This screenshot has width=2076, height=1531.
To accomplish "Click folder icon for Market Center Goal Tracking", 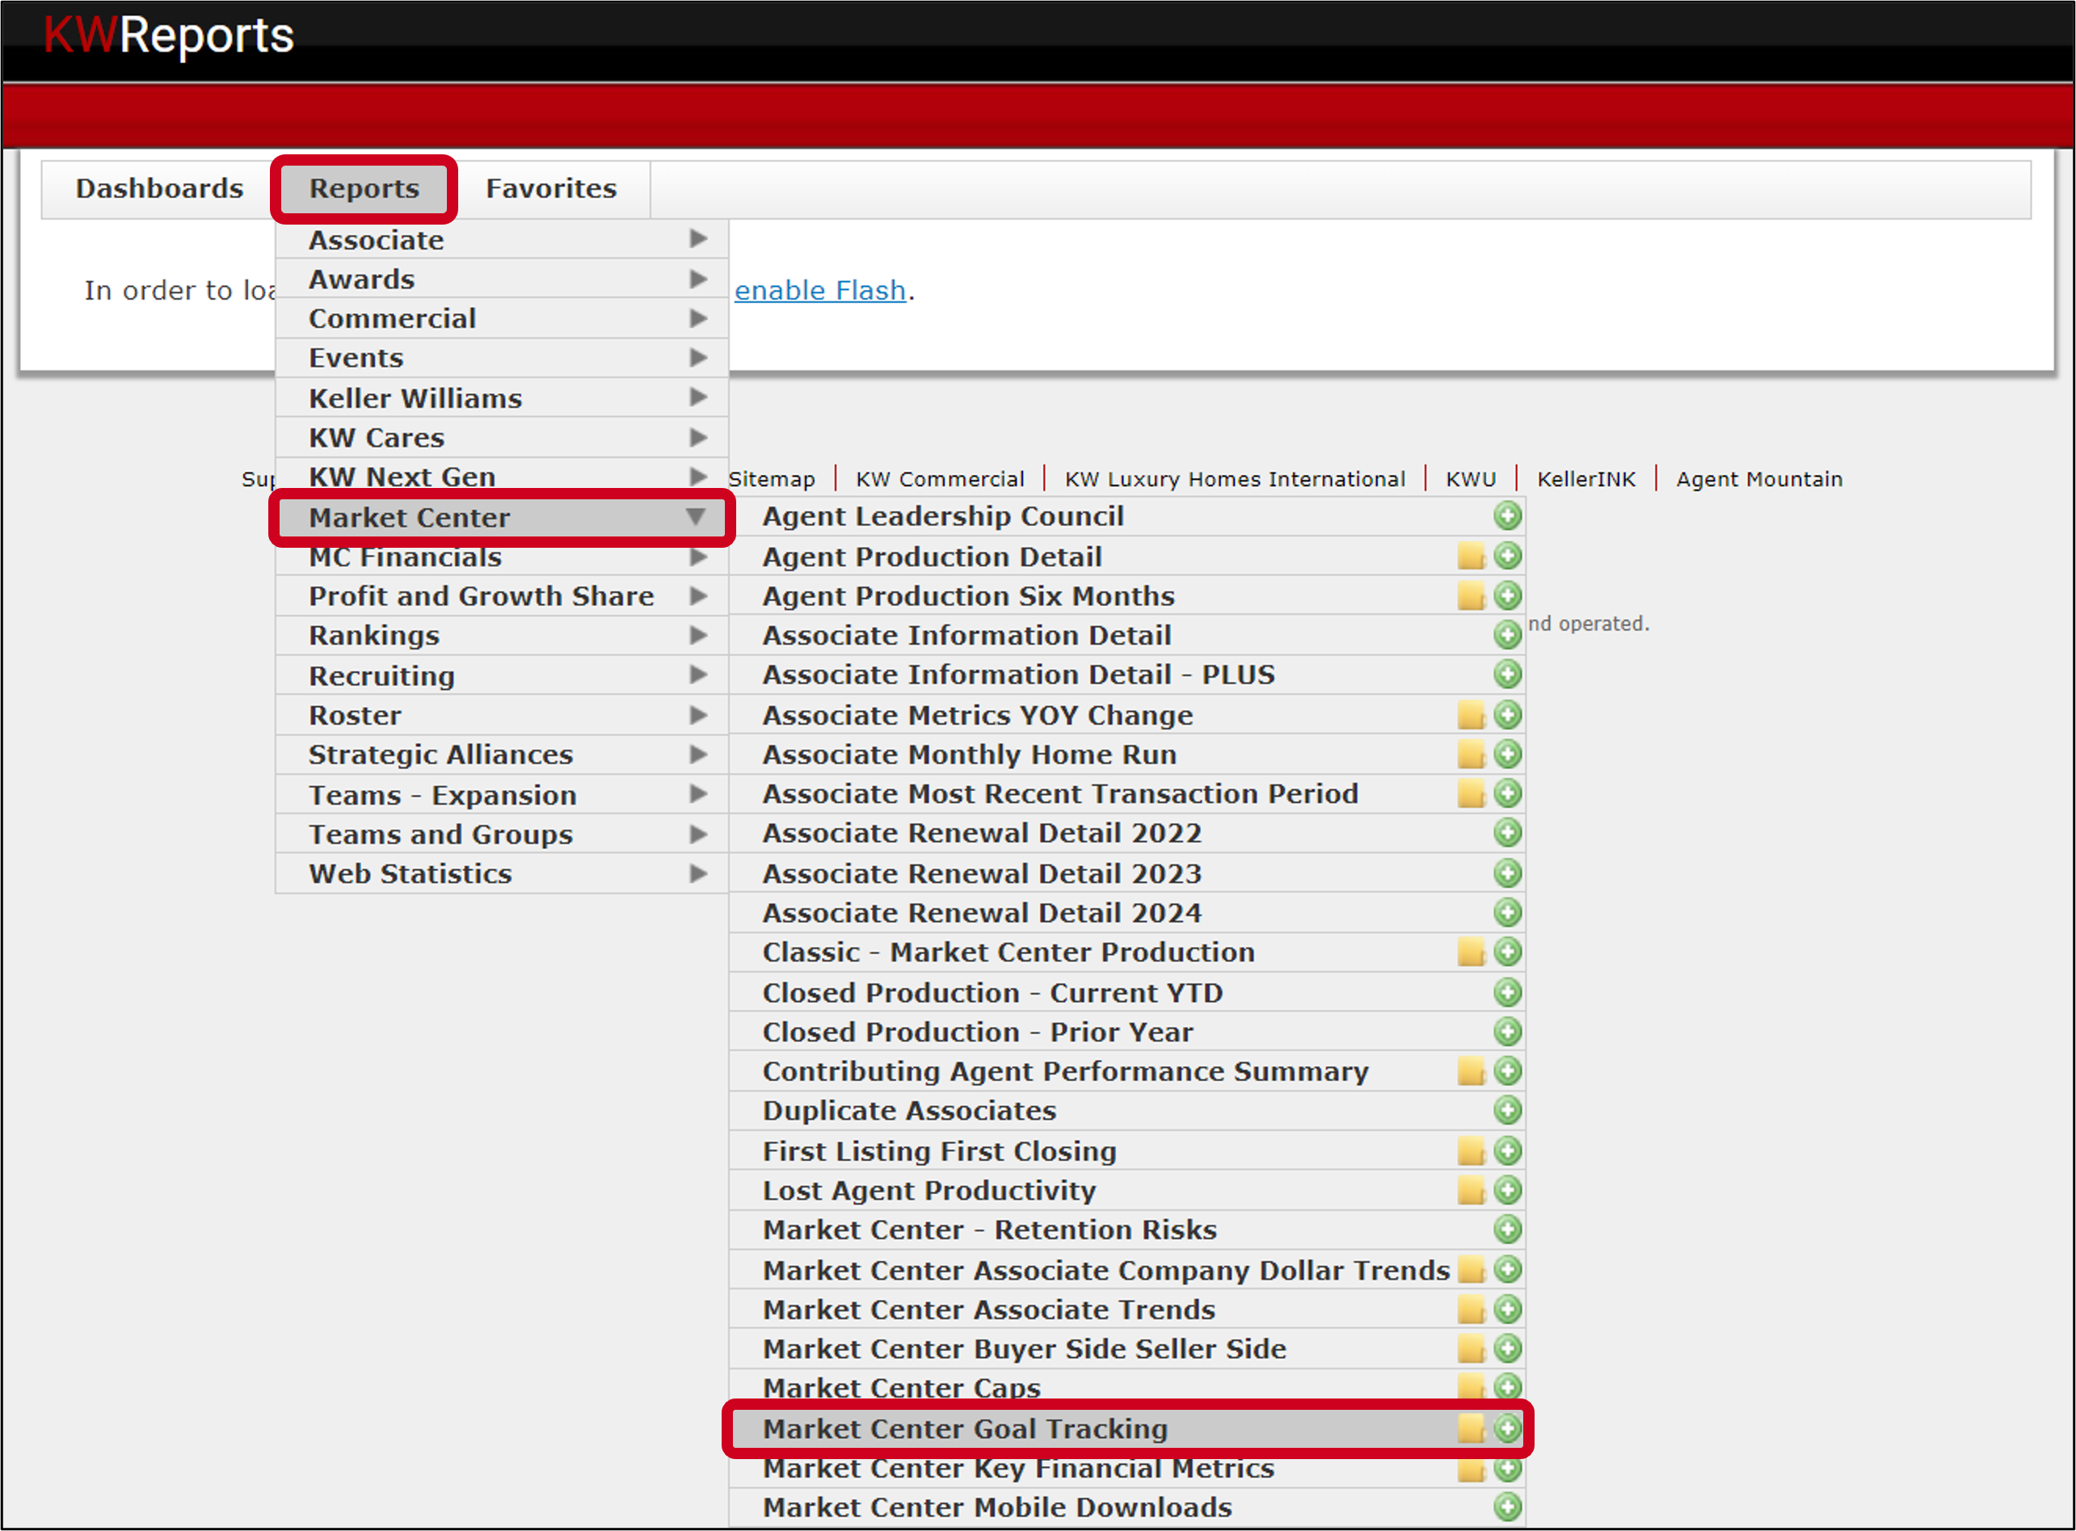I will point(1471,1429).
